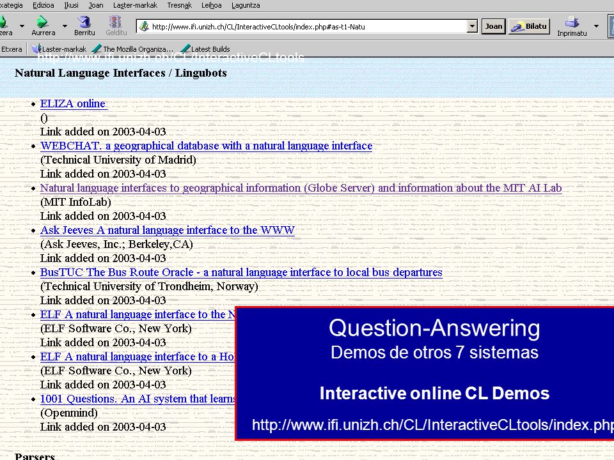This screenshot has width=614, height=460.
Task: Open the Ask Jeeves link
Action: (168, 231)
